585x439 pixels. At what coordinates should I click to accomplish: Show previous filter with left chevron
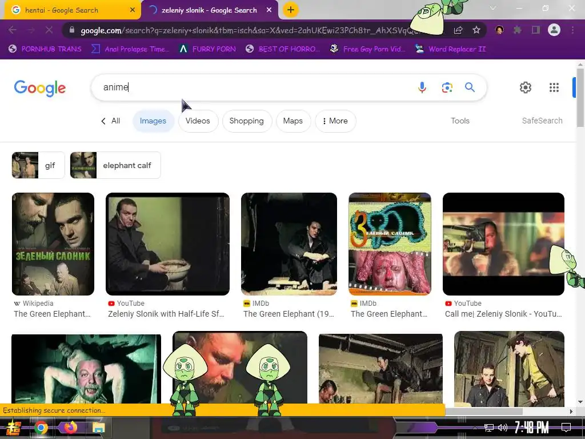point(103,121)
